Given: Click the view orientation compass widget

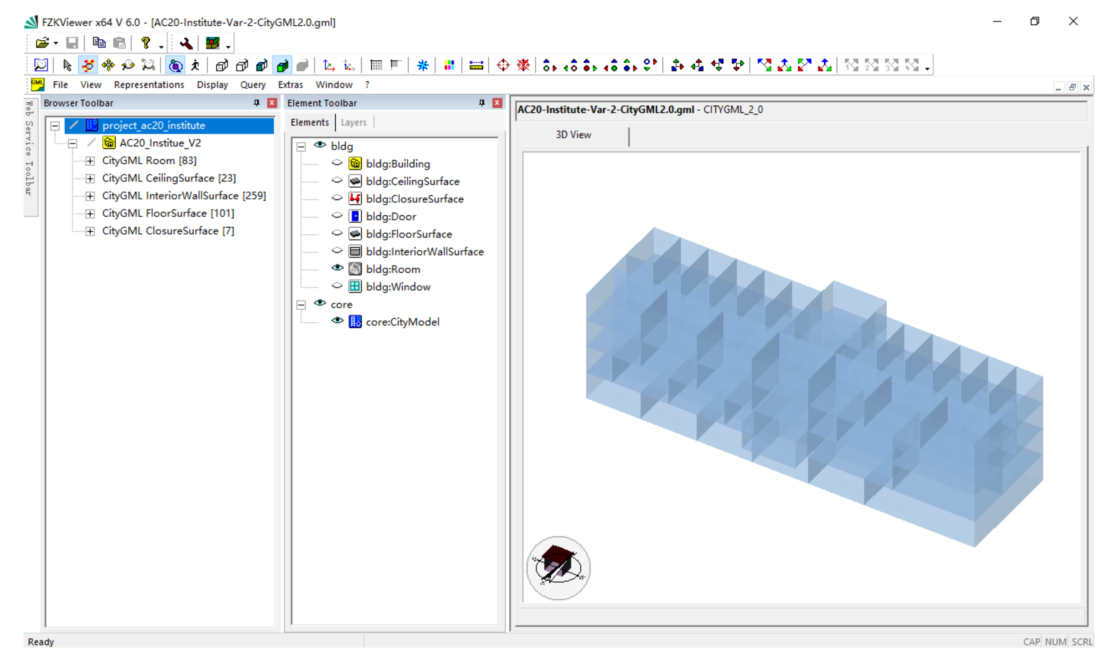Looking at the screenshot, I should [558, 568].
